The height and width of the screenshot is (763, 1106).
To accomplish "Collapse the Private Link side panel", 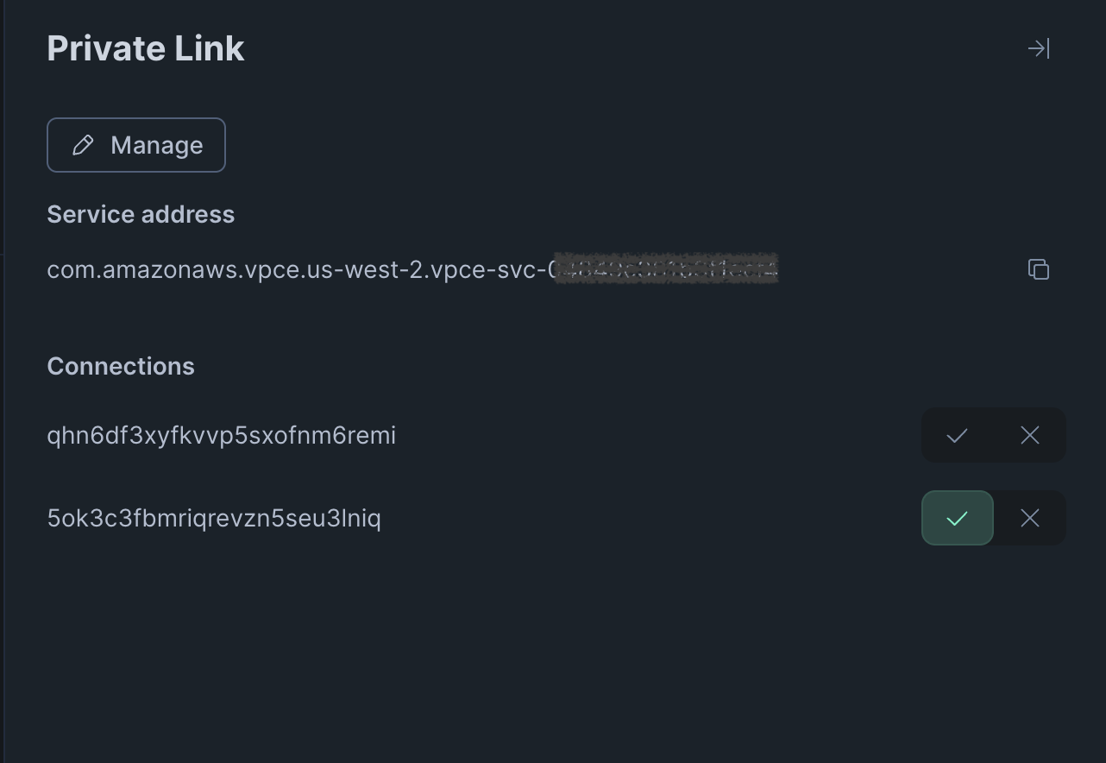I will pos(1039,48).
